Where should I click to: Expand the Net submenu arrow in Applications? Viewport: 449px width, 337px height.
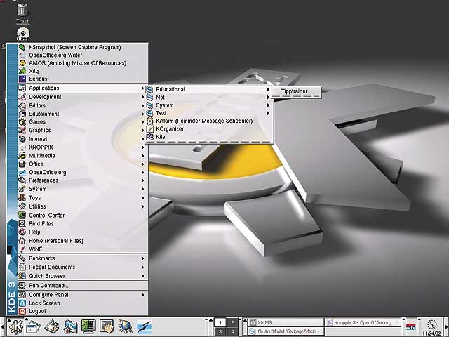point(268,98)
